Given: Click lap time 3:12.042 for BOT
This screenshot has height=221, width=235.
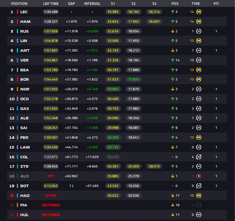Looking at the screenshot, I should point(51,186).
